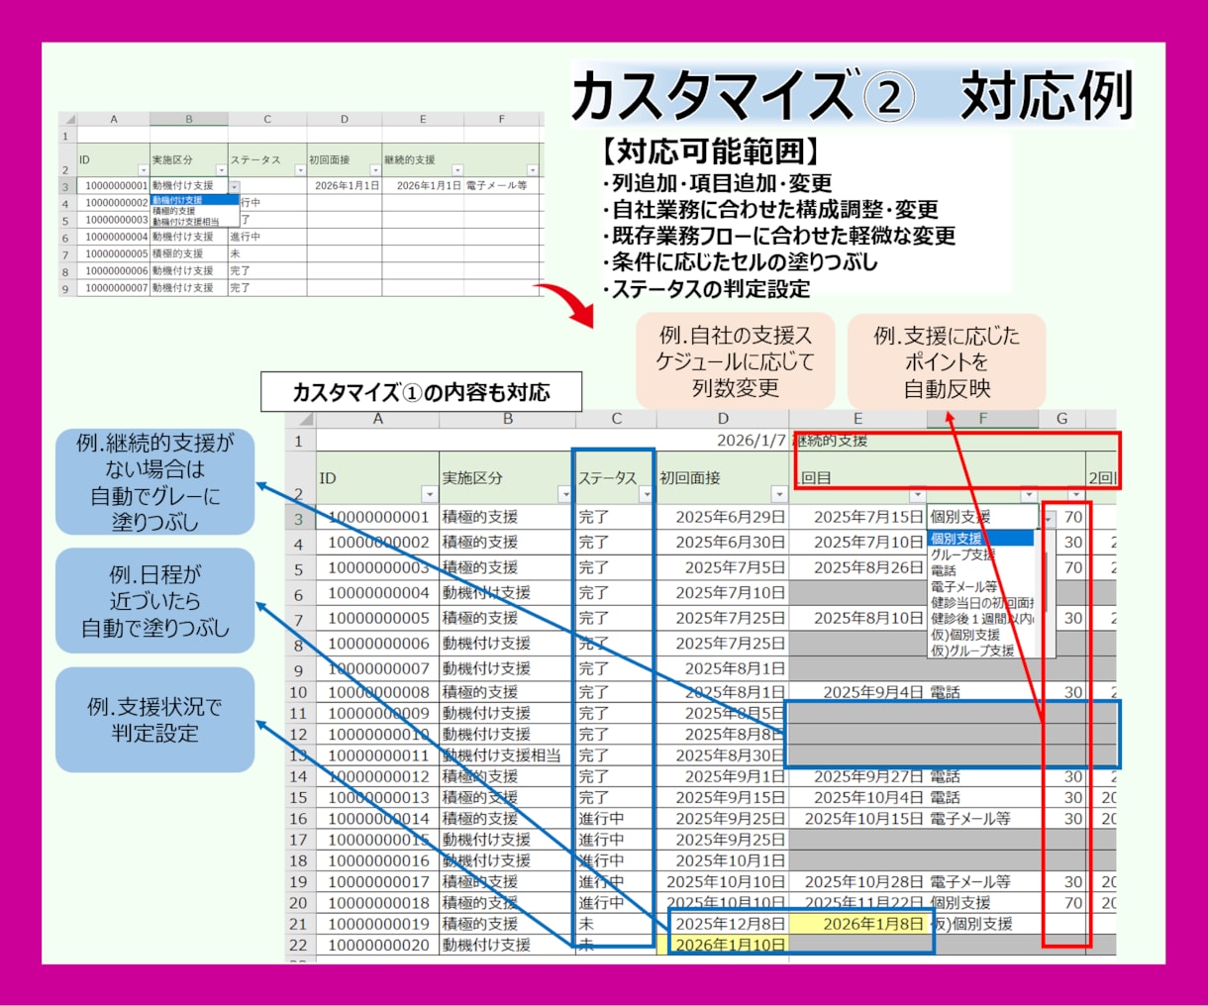Click the 実施区分 header cell in the small upper sheet

point(188,160)
